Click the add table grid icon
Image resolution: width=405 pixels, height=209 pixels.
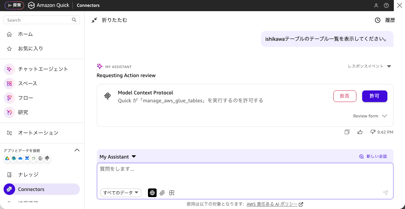172,193
